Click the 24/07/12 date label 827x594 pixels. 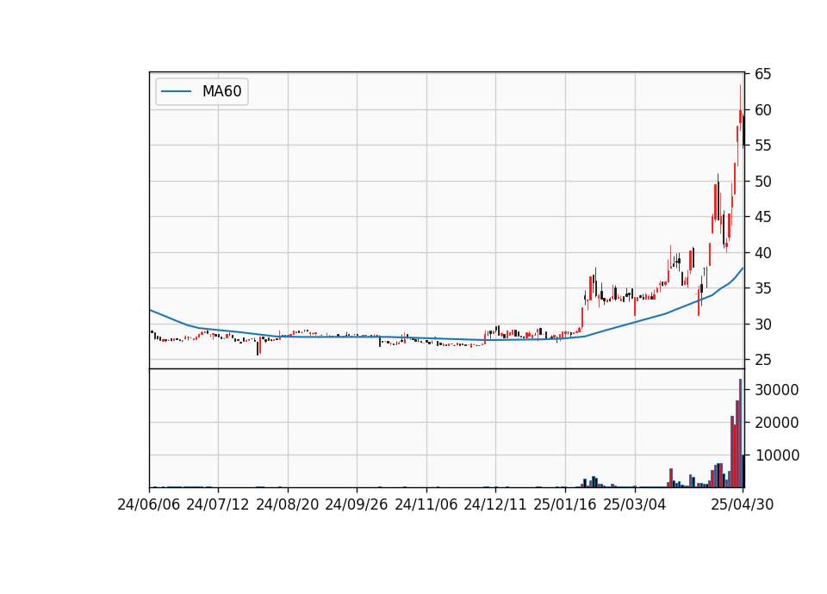click(218, 504)
